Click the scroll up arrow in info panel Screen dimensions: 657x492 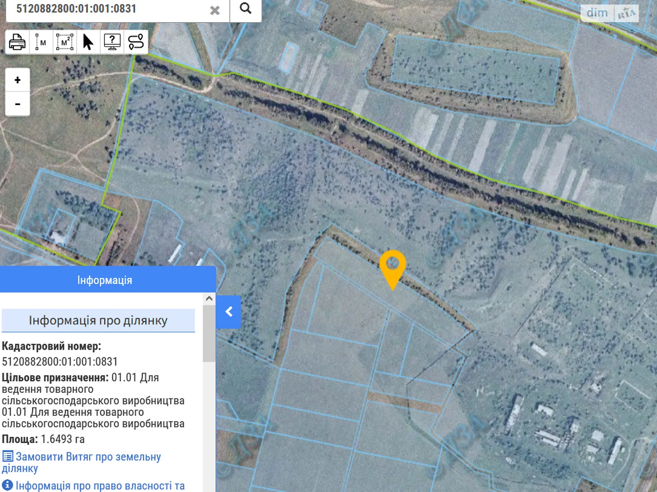[209, 299]
